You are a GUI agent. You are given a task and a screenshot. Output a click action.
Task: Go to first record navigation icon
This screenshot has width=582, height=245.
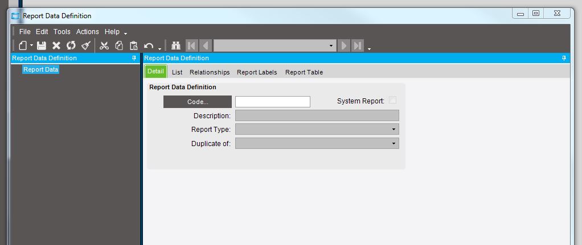(x=191, y=45)
